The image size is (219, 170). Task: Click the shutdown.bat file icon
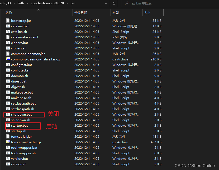pyautogui.click(x=8, y=114)
